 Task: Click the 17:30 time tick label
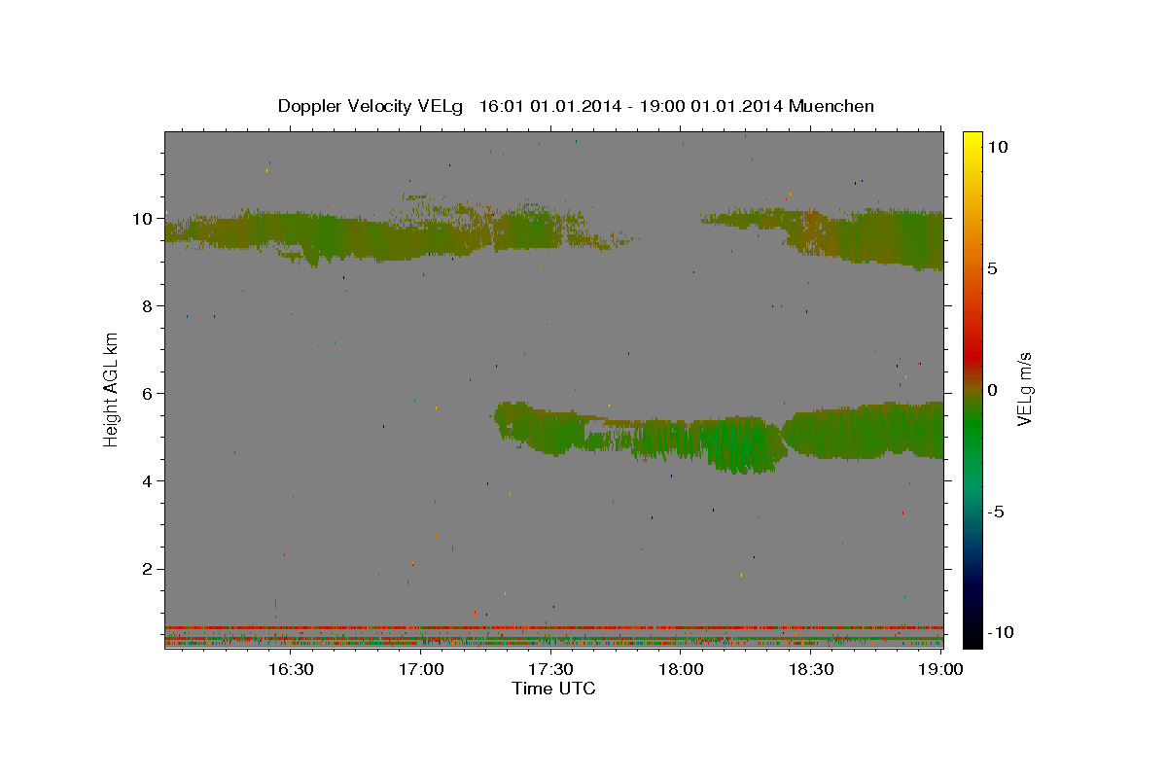coord(550,670)
